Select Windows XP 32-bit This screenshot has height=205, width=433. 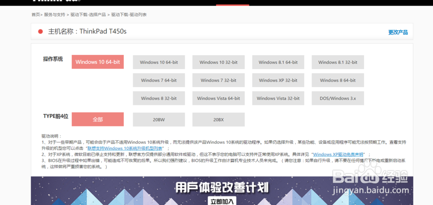point(278,80)
